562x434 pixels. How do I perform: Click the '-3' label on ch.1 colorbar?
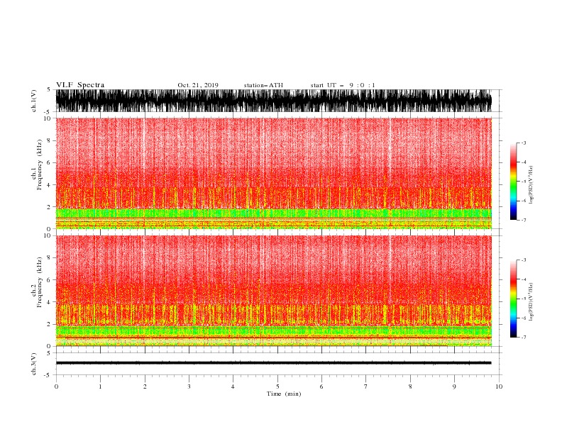coord(523,143)
